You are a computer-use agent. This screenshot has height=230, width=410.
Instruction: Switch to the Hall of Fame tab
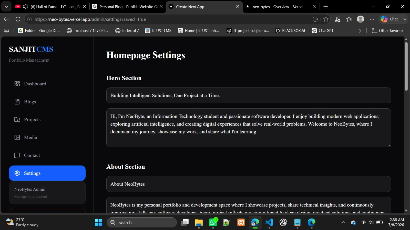click(x=50, y=7)
